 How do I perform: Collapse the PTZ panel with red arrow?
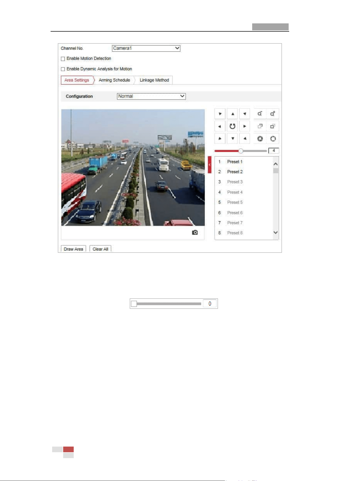(210, 165)
